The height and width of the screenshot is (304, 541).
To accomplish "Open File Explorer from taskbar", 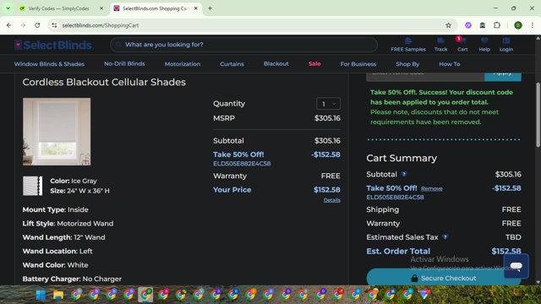I will [58, 295].
